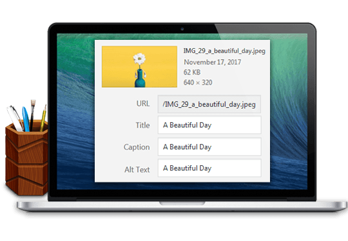Click the date November 17, 2017
348x241 pixels.
(213, 62)
